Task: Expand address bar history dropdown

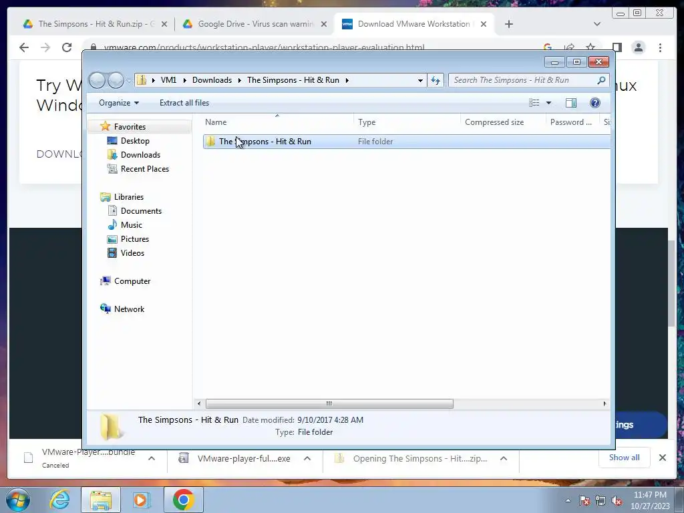Action: [420, 80]
